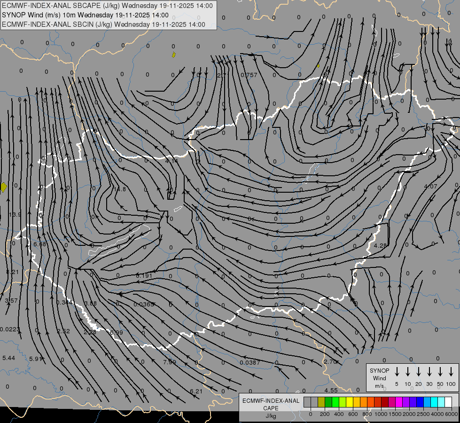Click the 5.44 value on map
Viewport: 460px width, 423px height.
click(x=8, y=358)
